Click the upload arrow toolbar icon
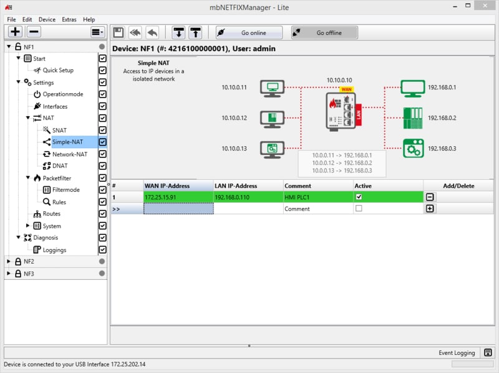This screenshot has width=499, height=373. 195,32
